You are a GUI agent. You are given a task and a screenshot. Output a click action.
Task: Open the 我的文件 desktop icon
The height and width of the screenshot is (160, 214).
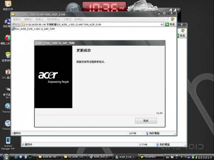(x=8, y=5)
